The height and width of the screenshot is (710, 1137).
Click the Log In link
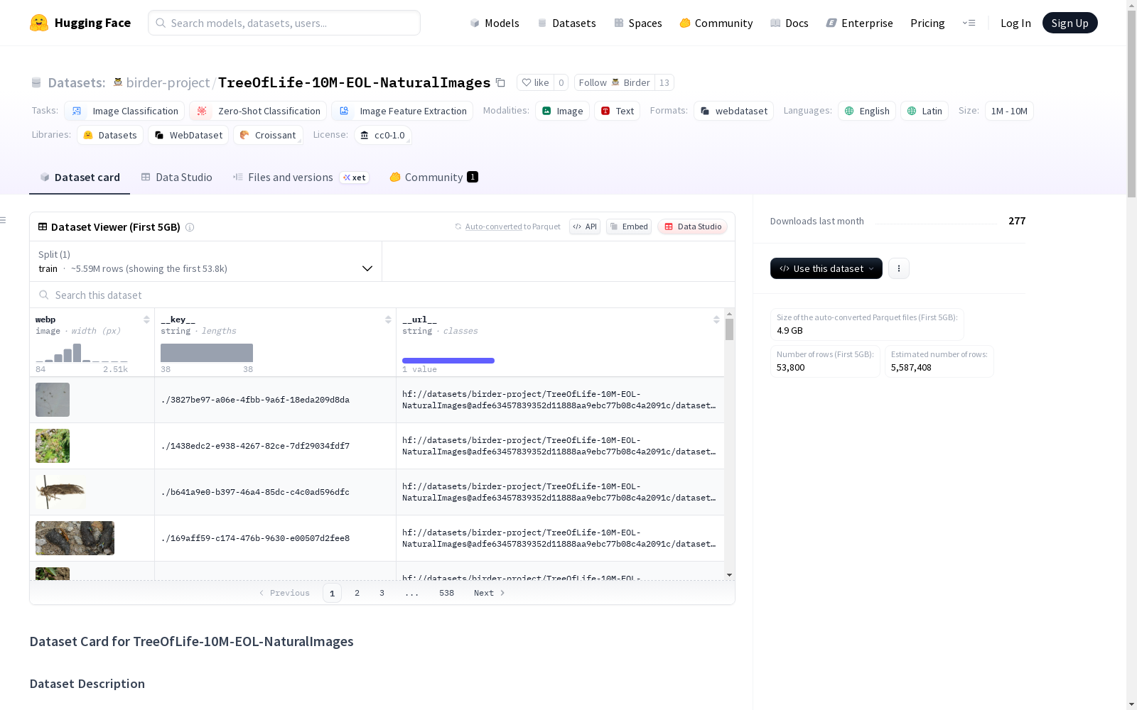click(1015, 23)
